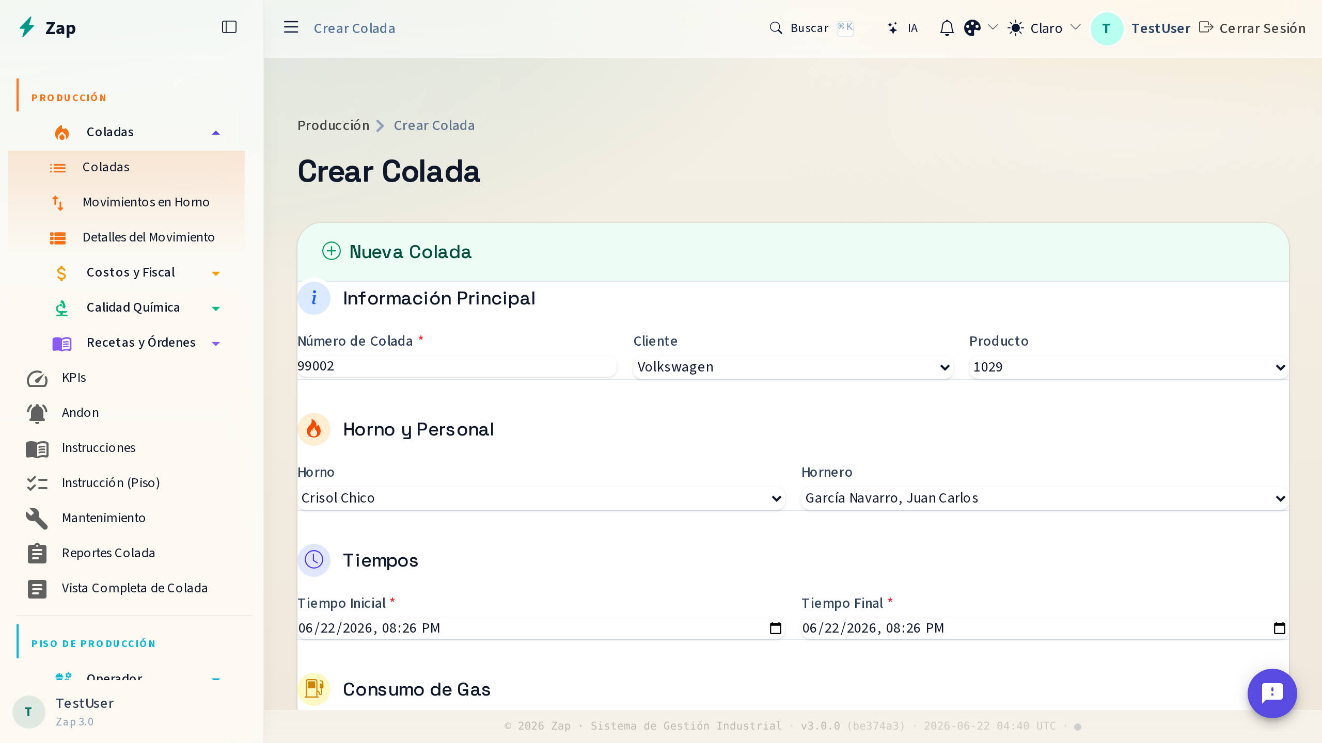Click the Detalles del Movimiento table icon
The image size is (1322, 743).
[x=58, y=238]
